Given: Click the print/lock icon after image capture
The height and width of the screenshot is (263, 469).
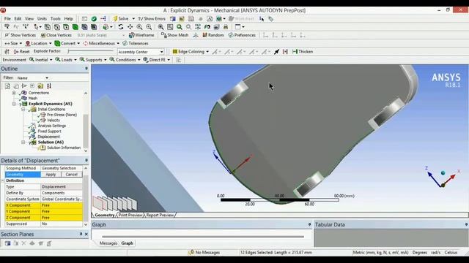Looking at the screenshot, I should coord(226,27).
